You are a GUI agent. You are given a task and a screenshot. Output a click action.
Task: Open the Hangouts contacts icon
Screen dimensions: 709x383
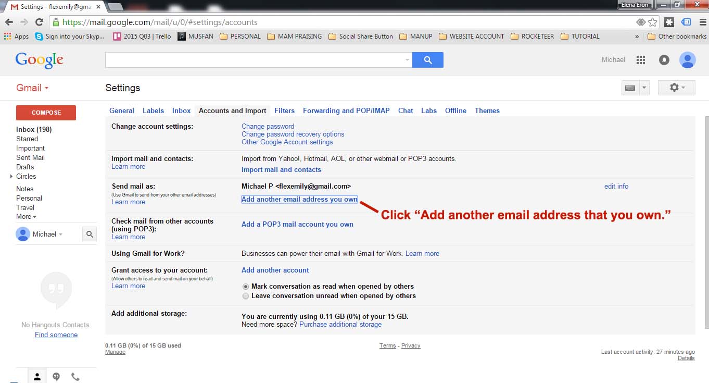pyautogui.click(x=37, y=376)
